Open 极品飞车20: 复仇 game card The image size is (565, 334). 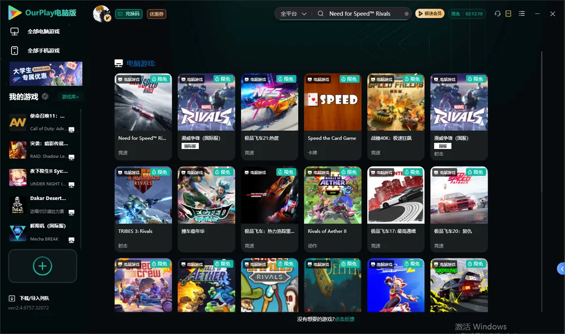click(459, 209)
